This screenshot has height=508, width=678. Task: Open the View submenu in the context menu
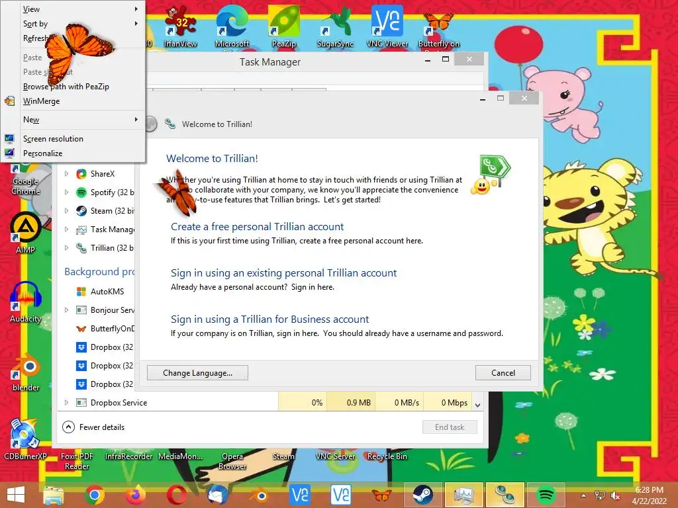[73, 9]
